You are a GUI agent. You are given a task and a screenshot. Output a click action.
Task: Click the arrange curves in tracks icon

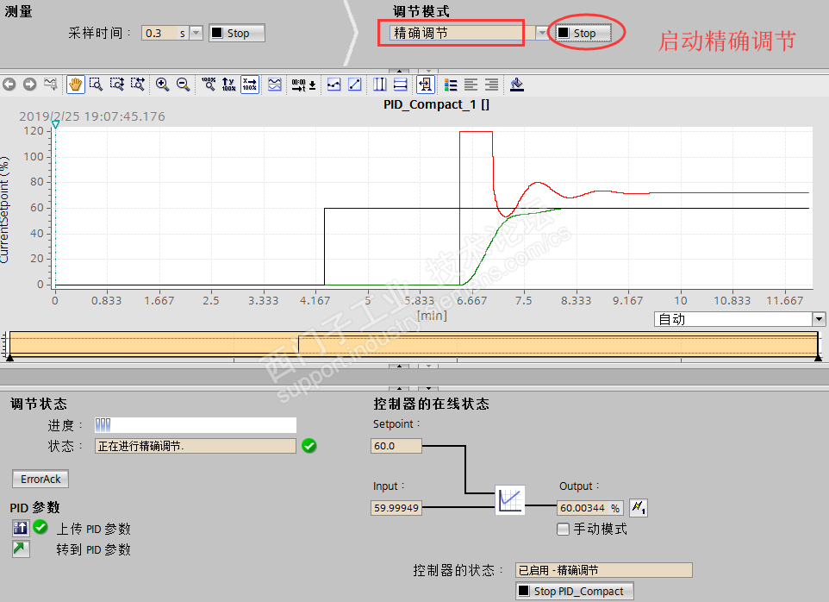point(274,85)
